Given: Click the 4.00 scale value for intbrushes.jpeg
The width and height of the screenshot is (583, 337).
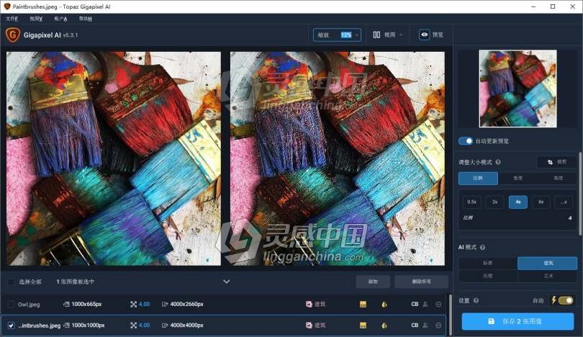Looking at the screenshot, I should 144,325.
